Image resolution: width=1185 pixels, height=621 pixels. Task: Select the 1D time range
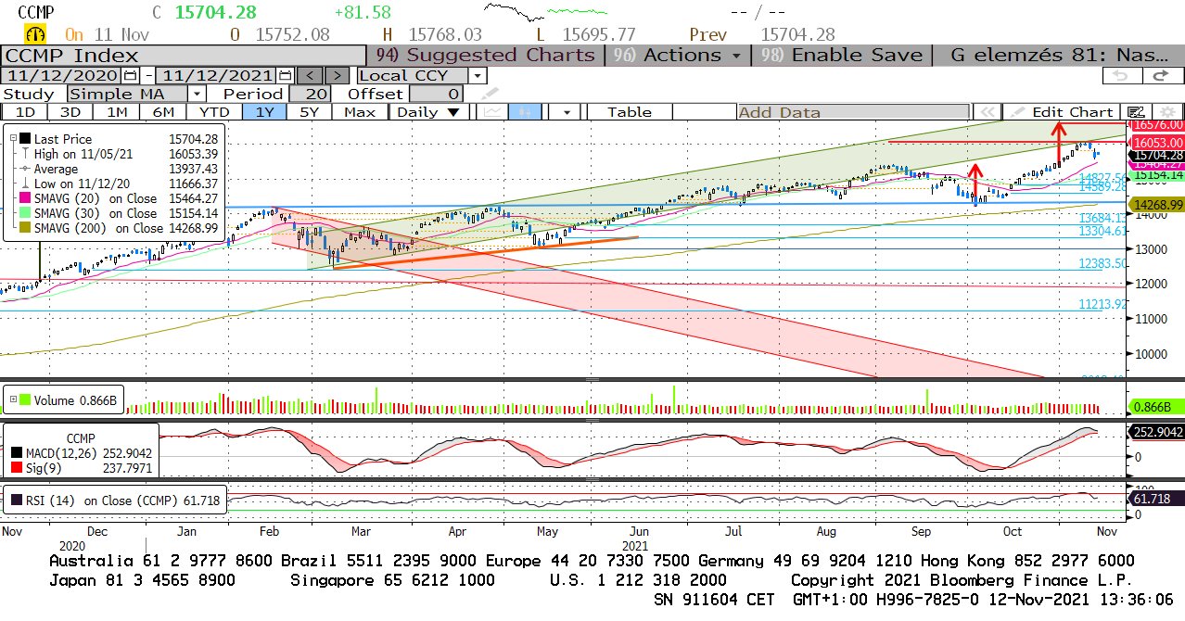tap(26, 112)
